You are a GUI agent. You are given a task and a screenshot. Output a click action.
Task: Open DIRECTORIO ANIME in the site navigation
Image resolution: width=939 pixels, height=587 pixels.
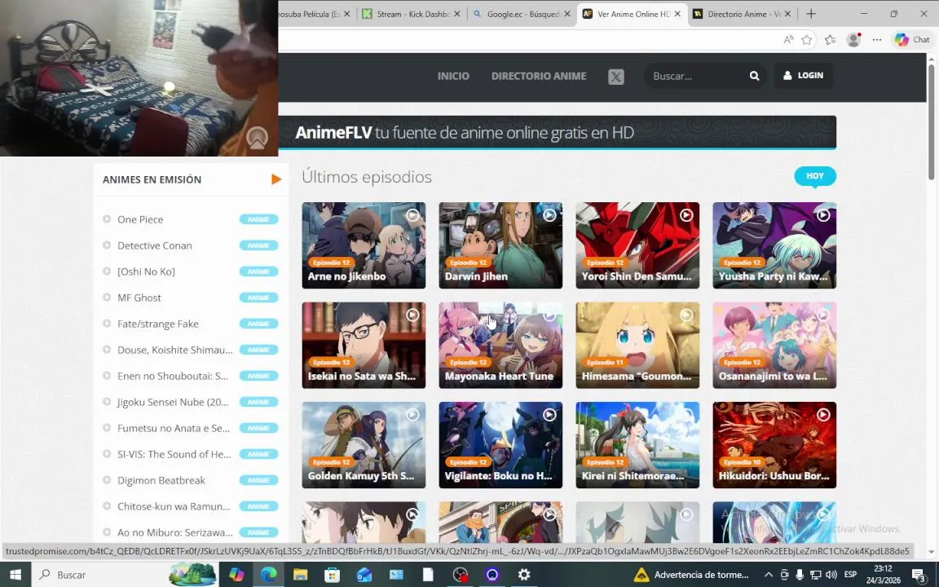pyautogui.click(x=539, y=76)
